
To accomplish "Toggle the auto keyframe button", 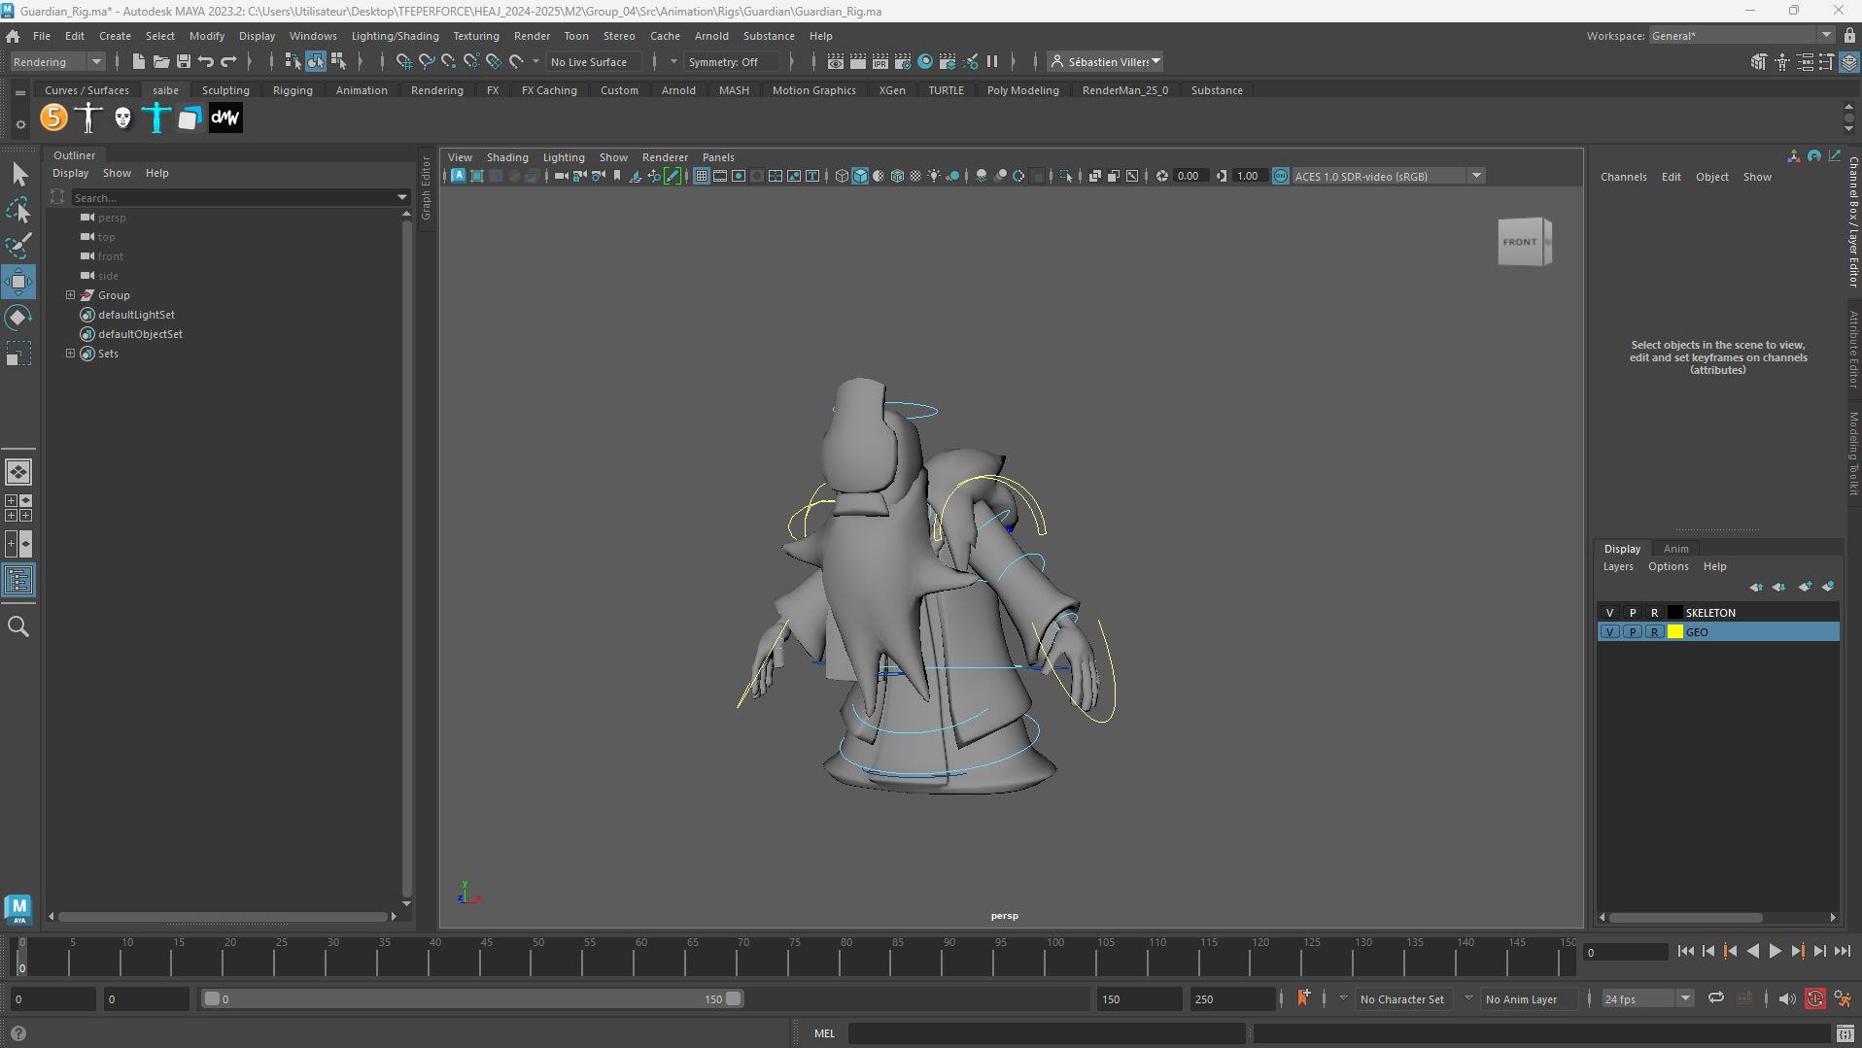I will click(x=1814, y=998).
